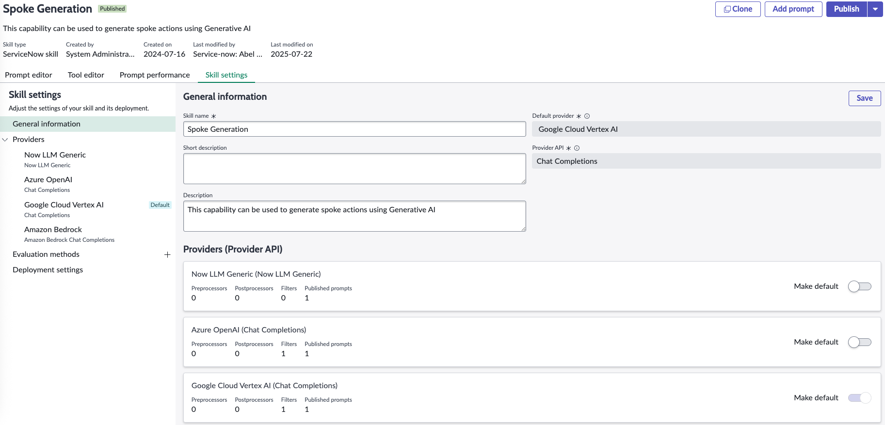Viewport: 885px width, 425px height.
Task: Open the Publish dropdown arrow
Action: pos(875,9)
